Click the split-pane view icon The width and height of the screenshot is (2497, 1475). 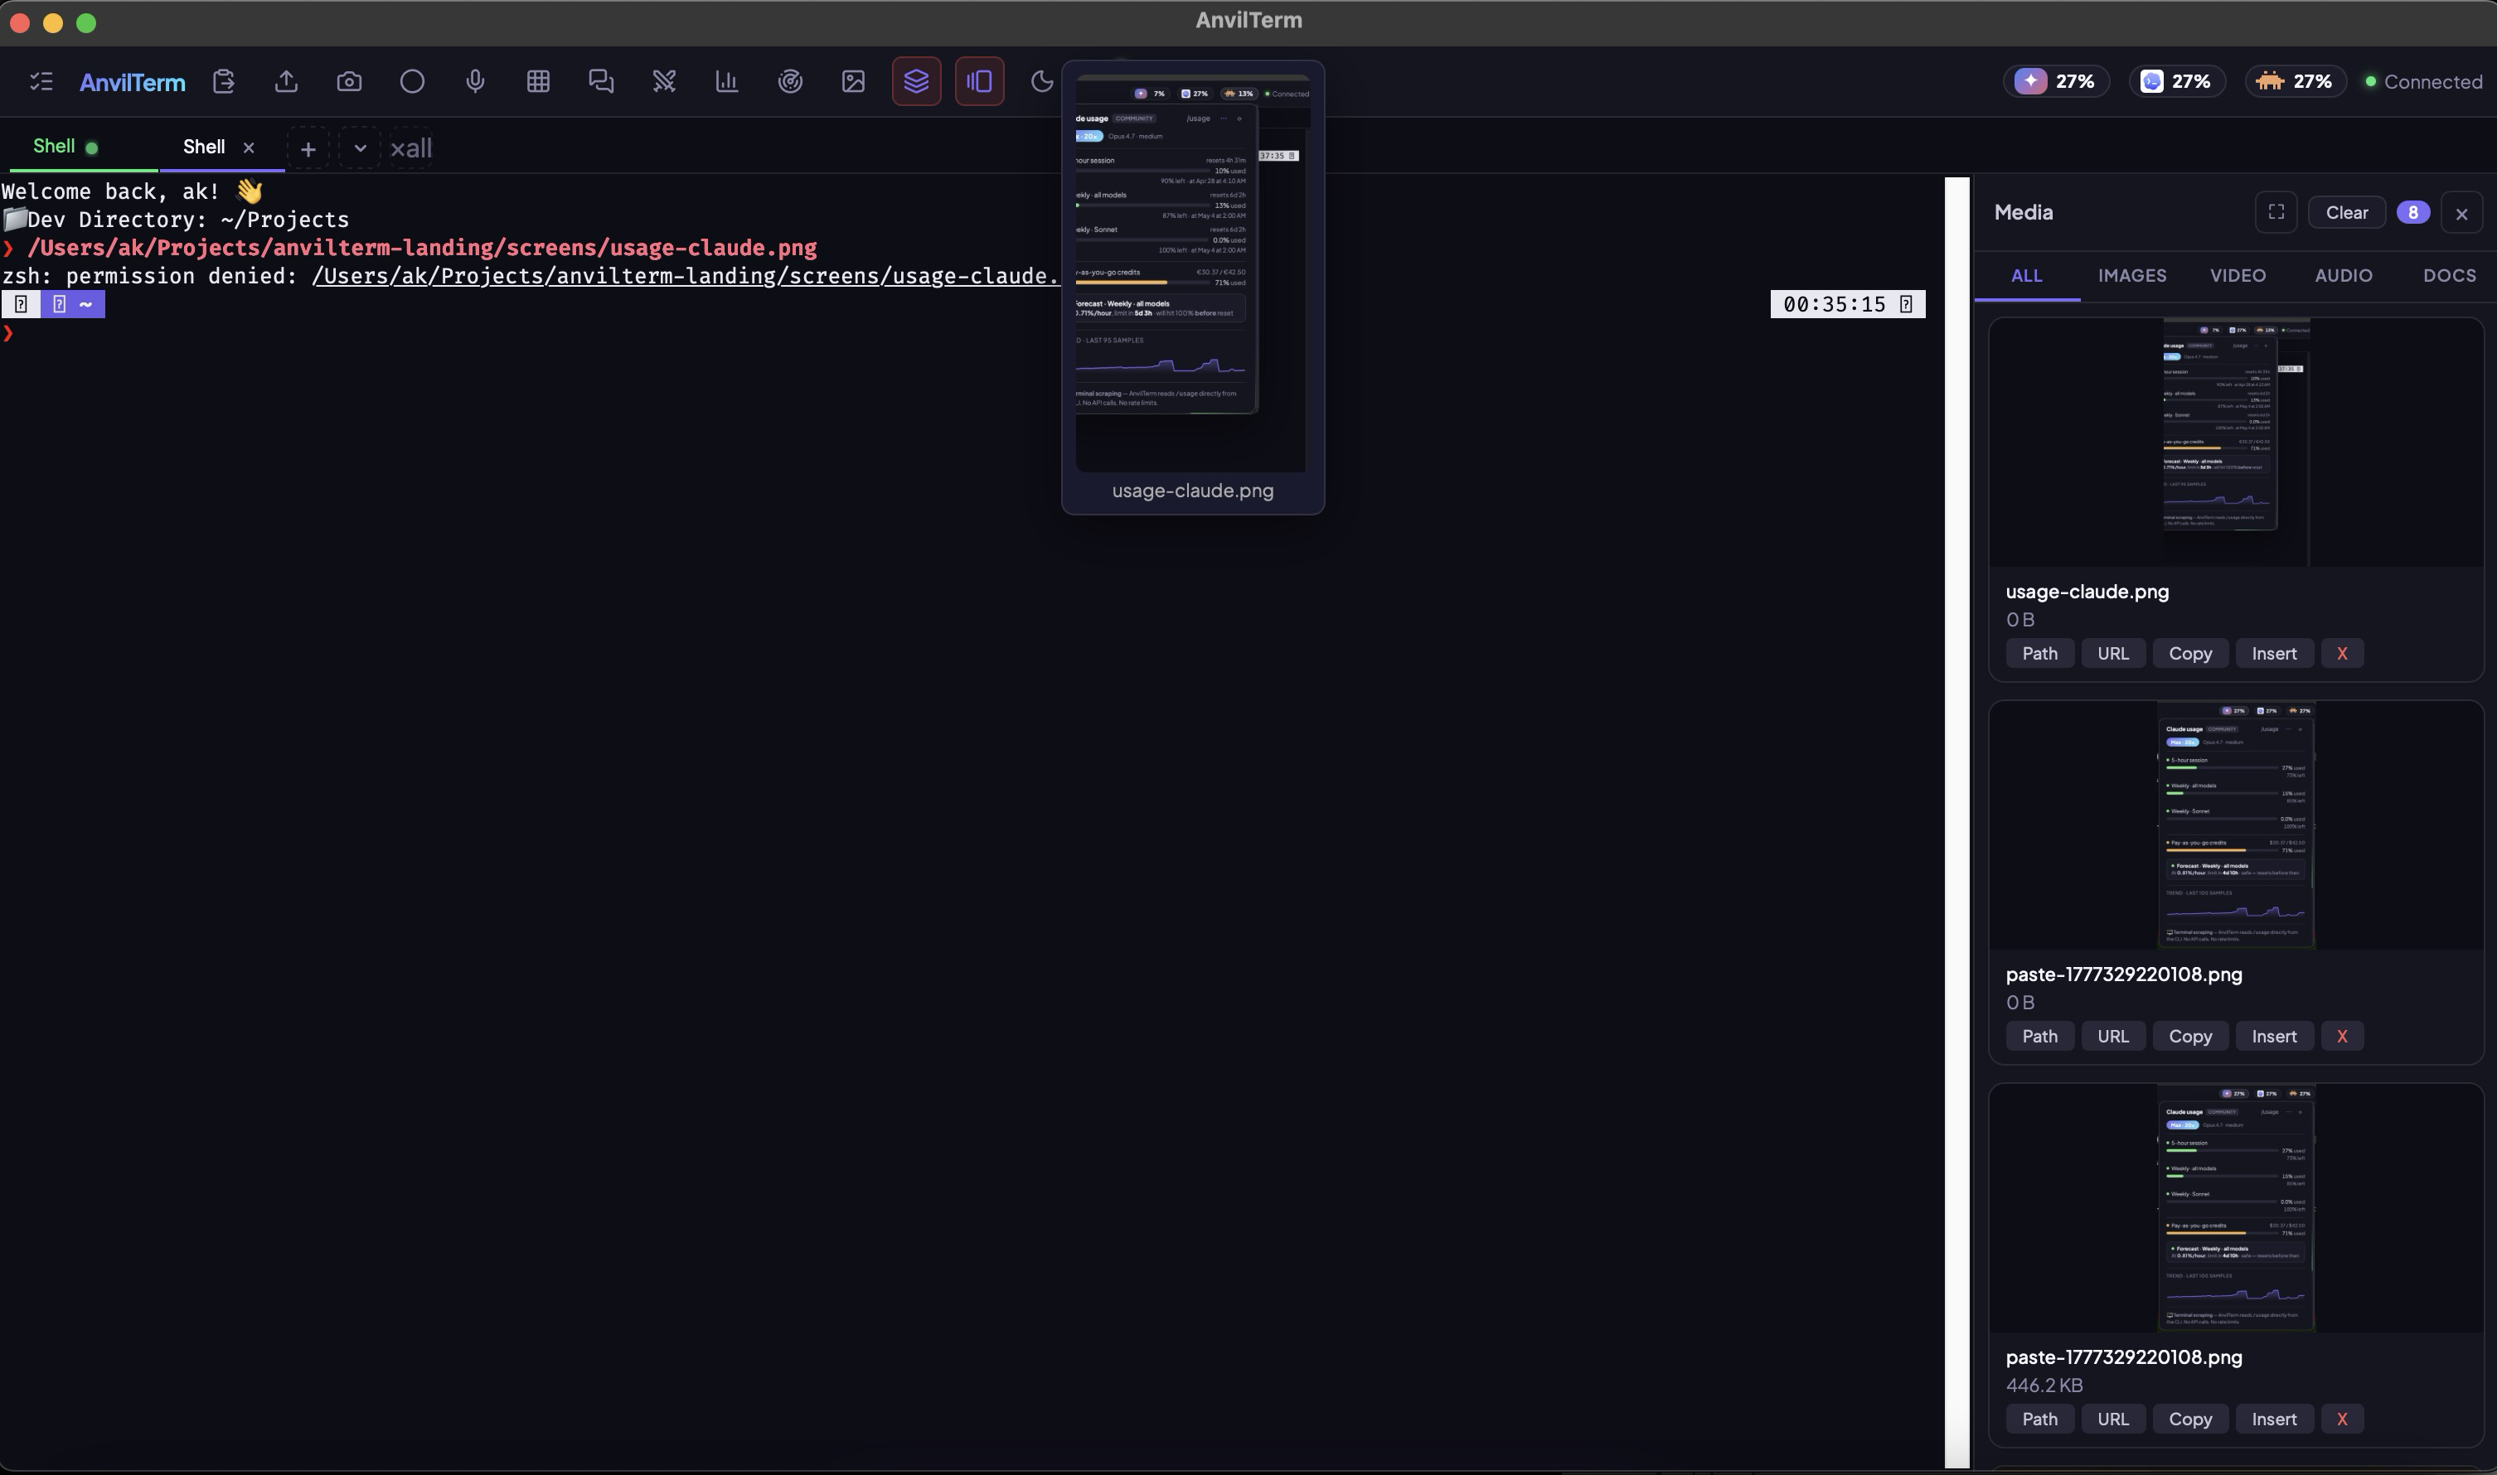(978, 81)
